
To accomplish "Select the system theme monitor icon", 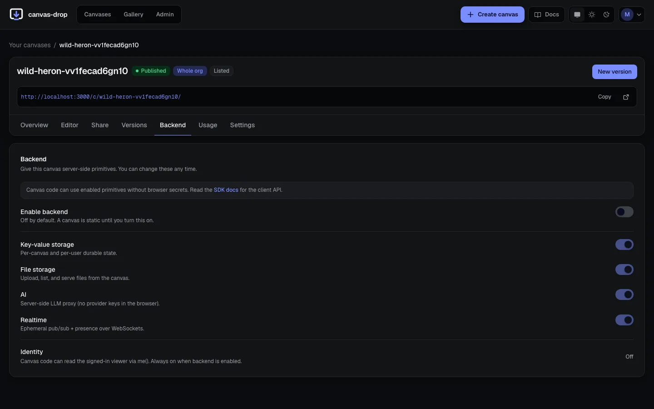I will (x=577, y=15).
